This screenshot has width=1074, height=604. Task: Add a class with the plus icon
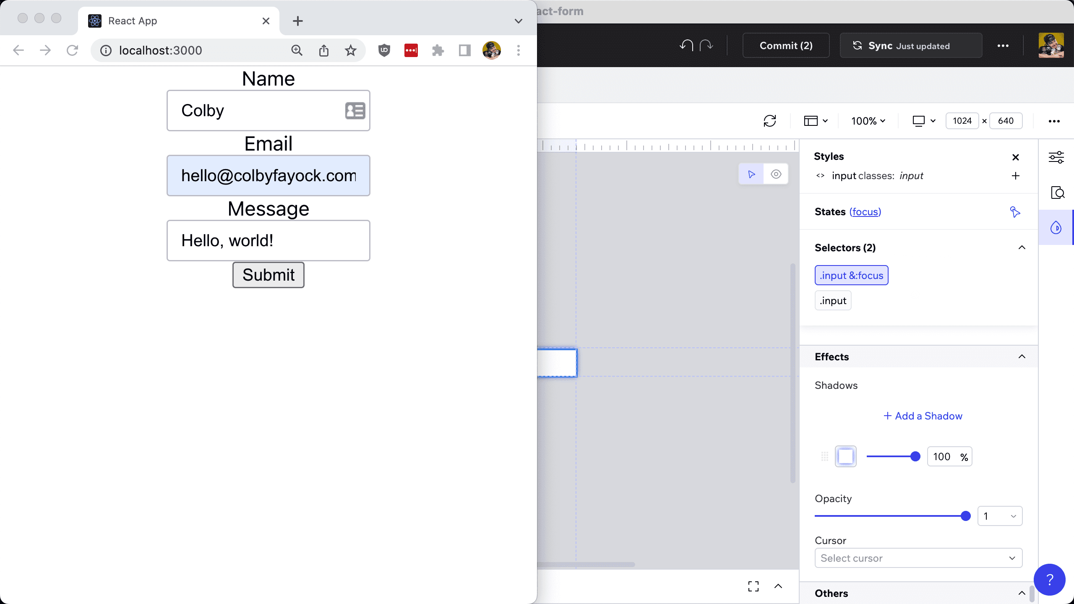(x=1015, y=176)
